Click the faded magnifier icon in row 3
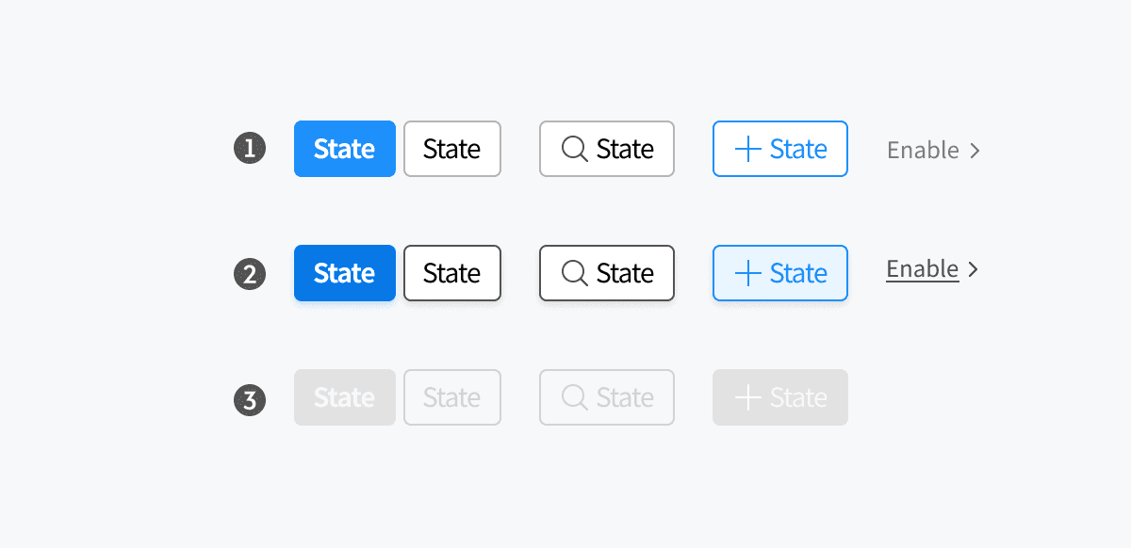The width and height of the screenshot is (1131, 548). click(x=575, y=397)
